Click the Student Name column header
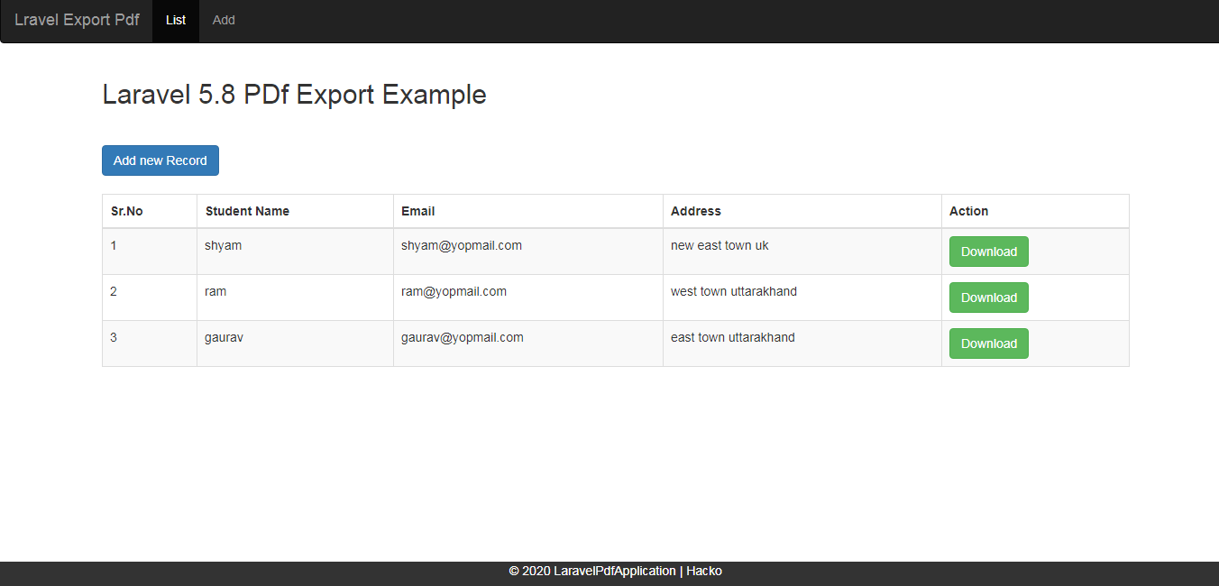Screen dimensions: 1219x586 pyautogui.click(x=247, y=211)
